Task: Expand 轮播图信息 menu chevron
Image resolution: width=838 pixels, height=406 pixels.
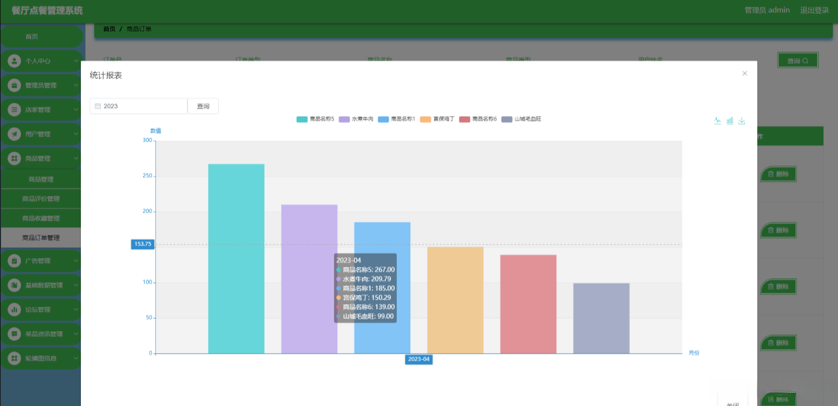Action: [76, 358]
